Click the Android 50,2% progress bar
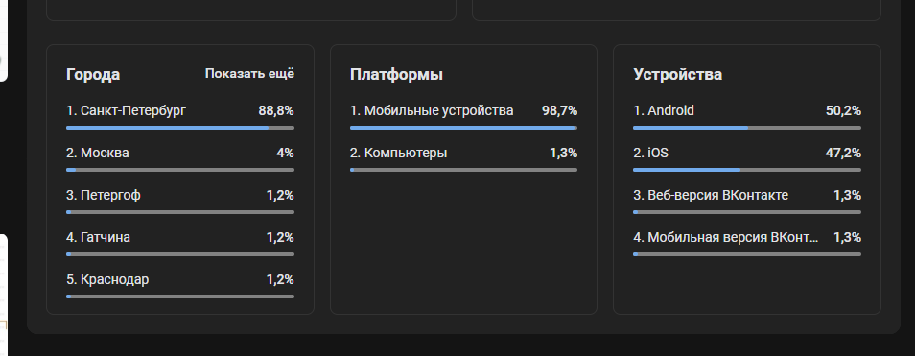The width and height of the screenshot is (915, 356). click(747, 128)
